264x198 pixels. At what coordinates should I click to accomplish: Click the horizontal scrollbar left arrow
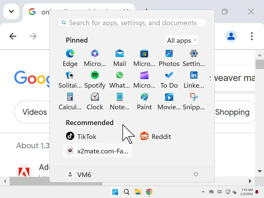click(x=5, y=181)
